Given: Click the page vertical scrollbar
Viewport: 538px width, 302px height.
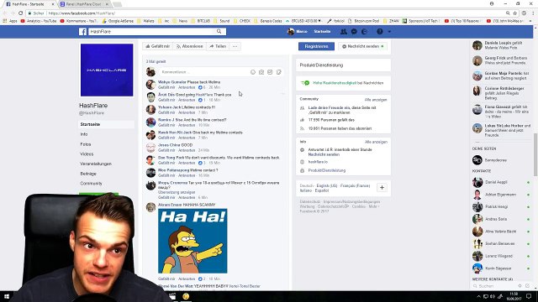Looking at the screenshot, I should [535, 154].
